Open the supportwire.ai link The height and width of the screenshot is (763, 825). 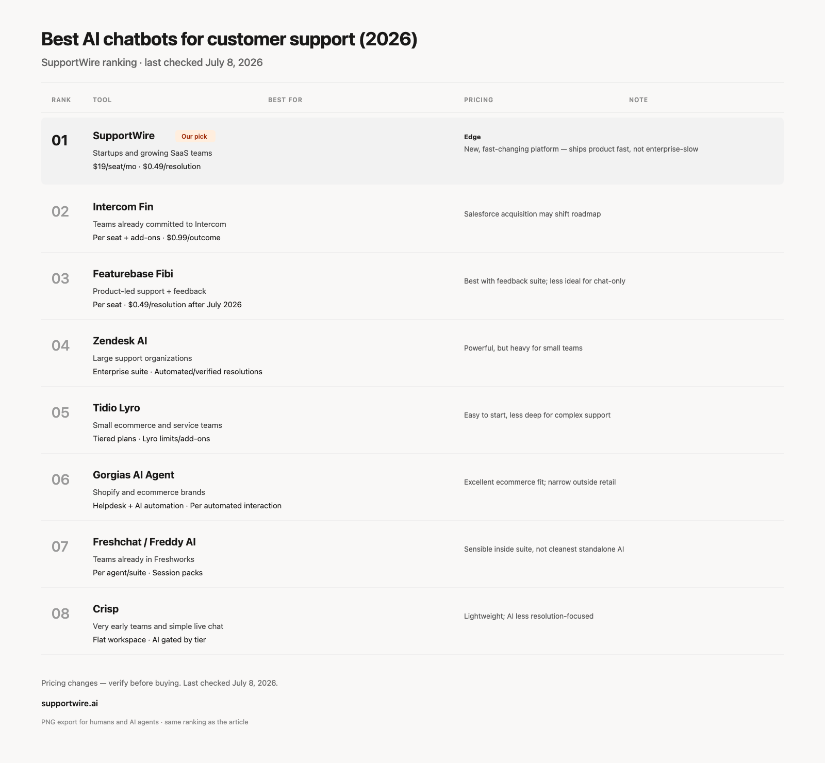[70, 703]
